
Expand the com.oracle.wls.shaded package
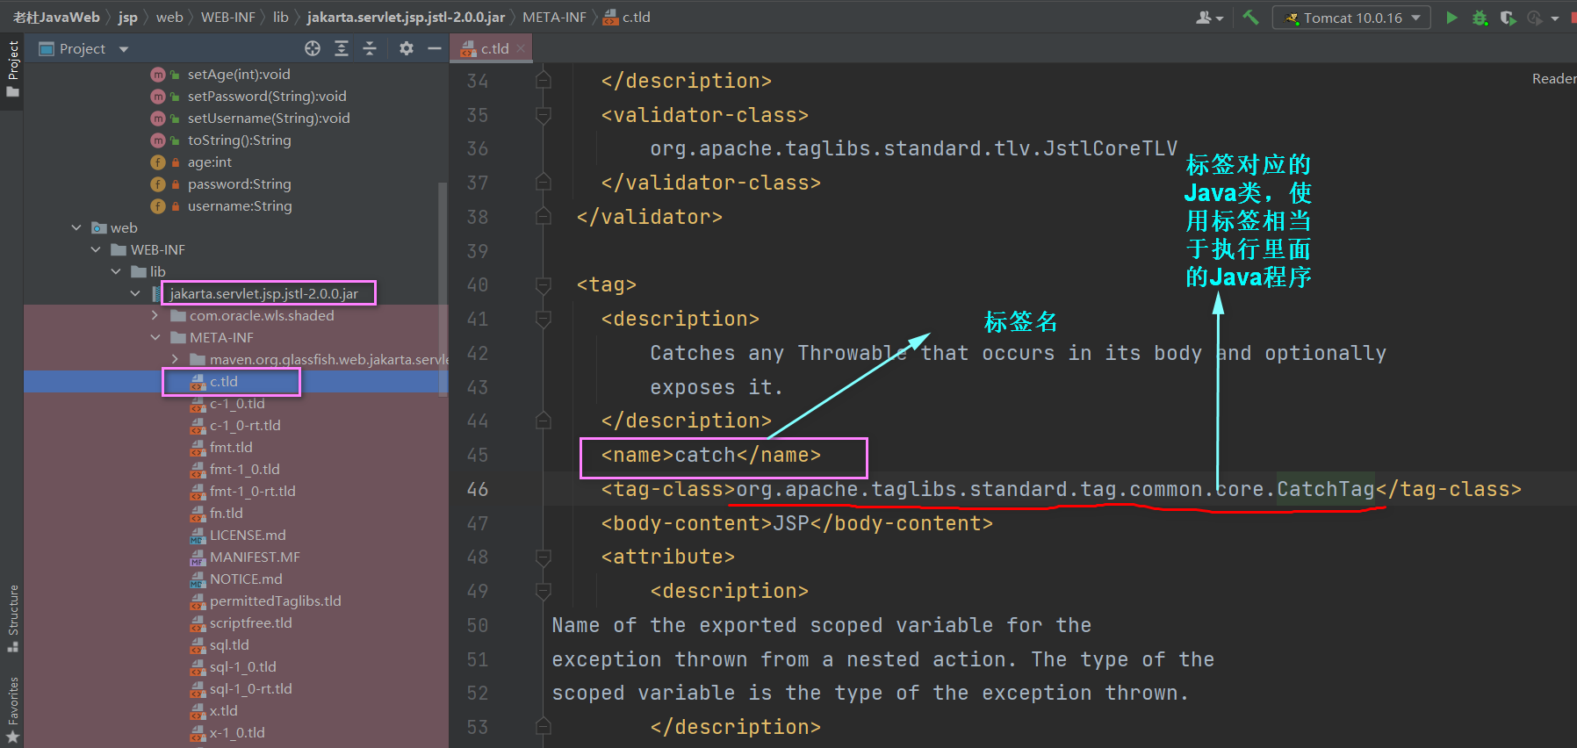point(155,316)
